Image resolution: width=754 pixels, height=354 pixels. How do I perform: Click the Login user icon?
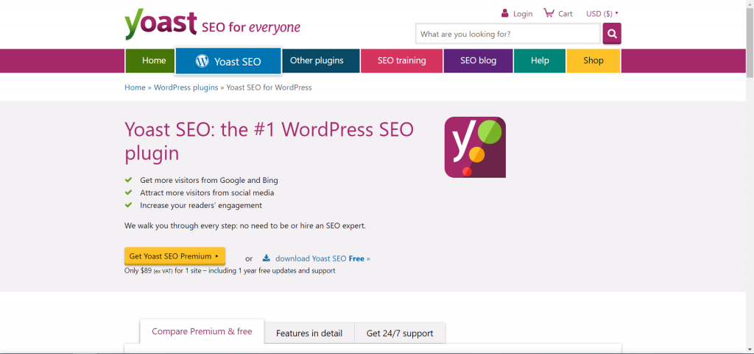click(x=505, y=13)
